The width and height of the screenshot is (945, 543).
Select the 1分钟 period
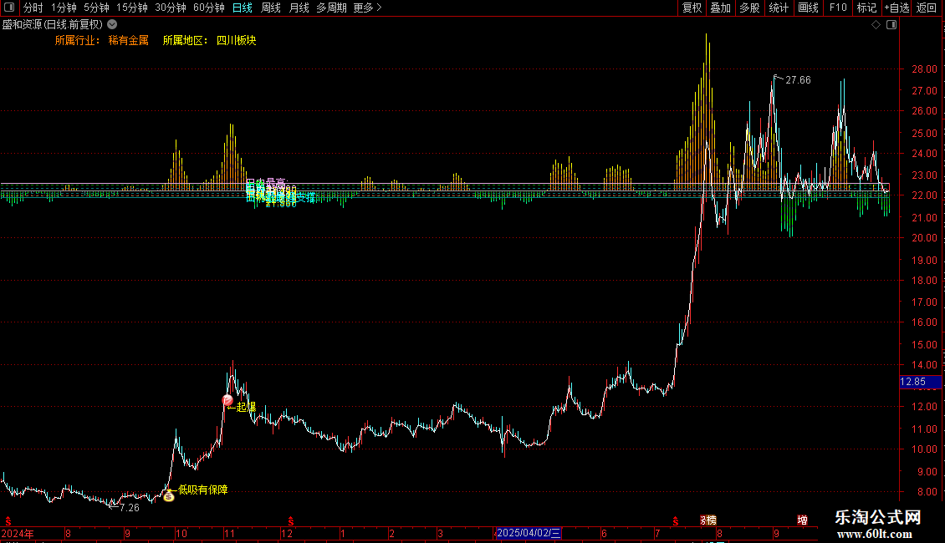[64, 8]
